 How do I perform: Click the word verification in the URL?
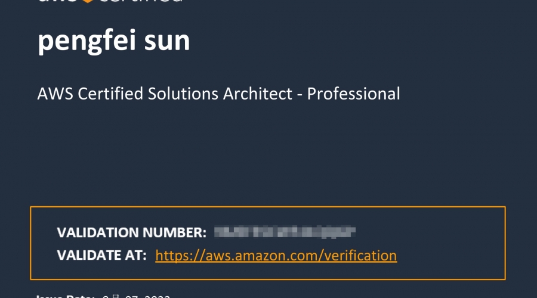point(360,256)
